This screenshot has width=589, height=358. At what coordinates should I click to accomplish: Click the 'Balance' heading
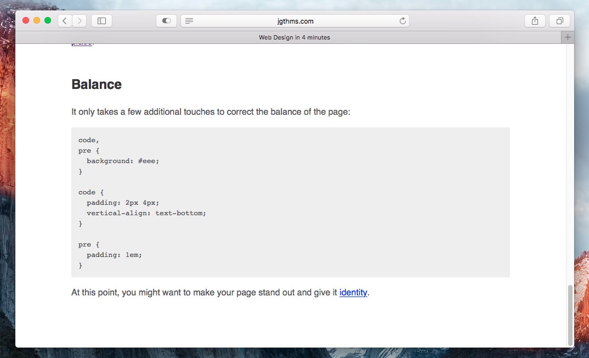click(x=97, y=84)
